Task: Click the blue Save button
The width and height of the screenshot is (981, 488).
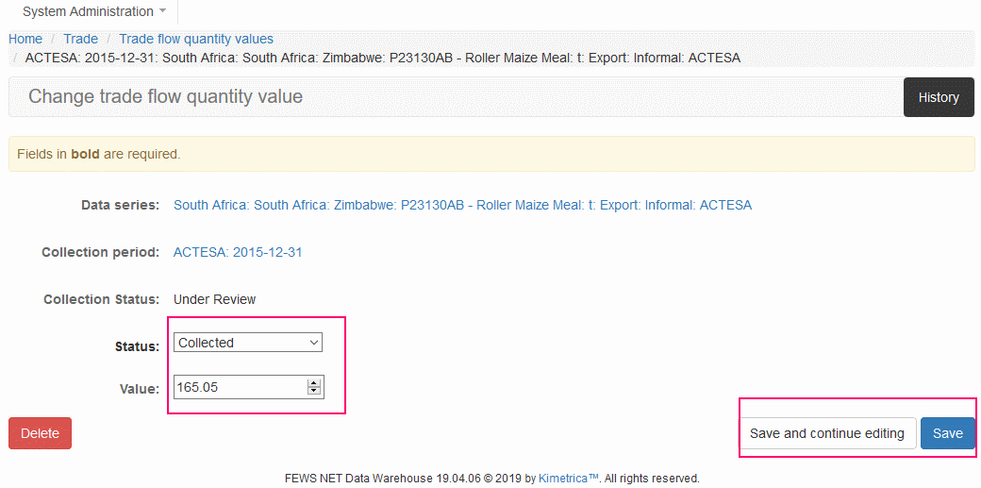Action: 947,433
